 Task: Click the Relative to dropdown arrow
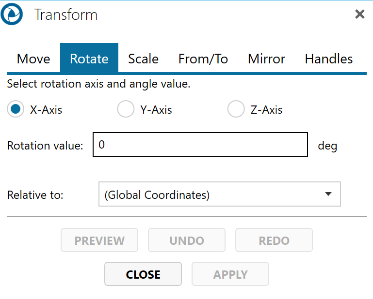(328, 194)
